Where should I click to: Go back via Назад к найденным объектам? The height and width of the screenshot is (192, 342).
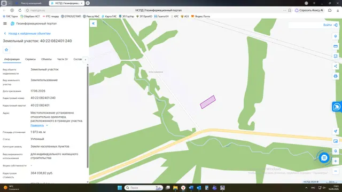click(x=27, y=34)
